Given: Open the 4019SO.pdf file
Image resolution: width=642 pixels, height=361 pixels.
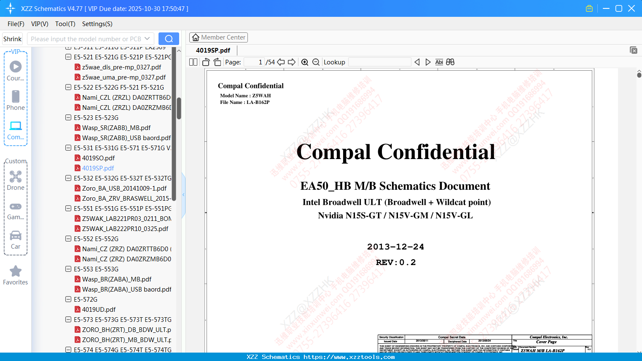Looking at the screenshot, I should pos(98,158).
